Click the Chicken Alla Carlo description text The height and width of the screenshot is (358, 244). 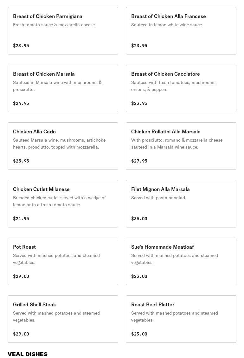(59, 144)
